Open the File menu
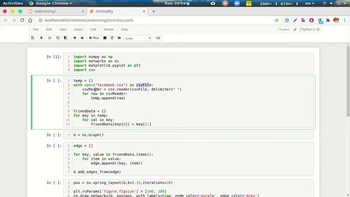This screenshot has width=350, height=197. point(36,30)
